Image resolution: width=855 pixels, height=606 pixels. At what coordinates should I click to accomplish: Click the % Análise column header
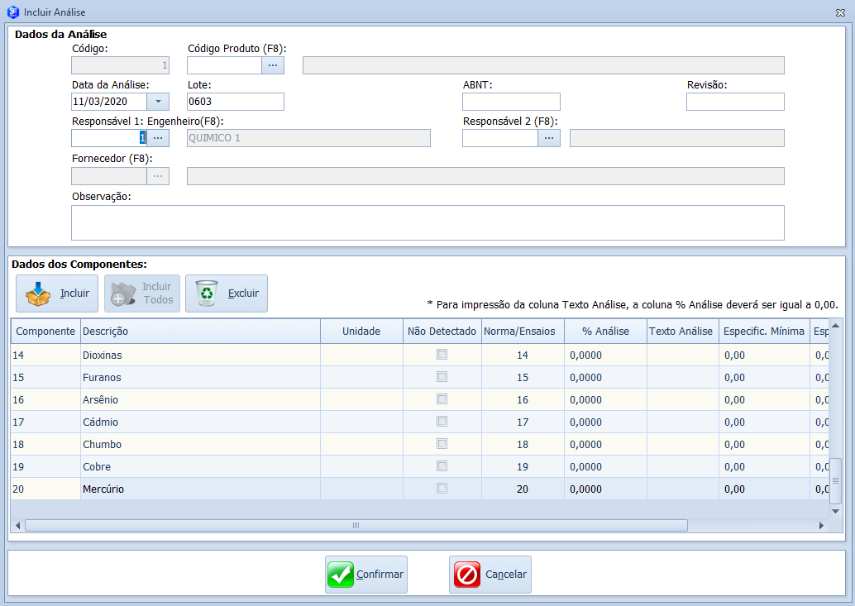605,332
